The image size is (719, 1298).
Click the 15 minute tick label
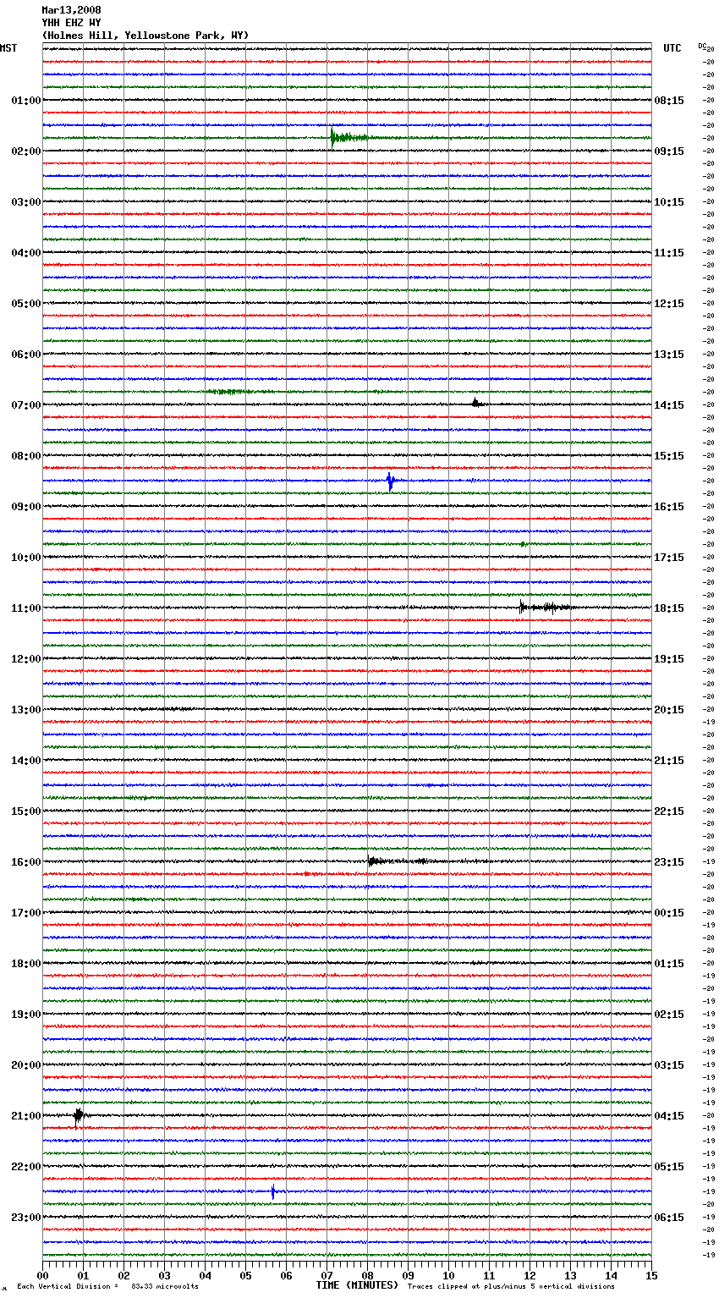point(651,1275)
